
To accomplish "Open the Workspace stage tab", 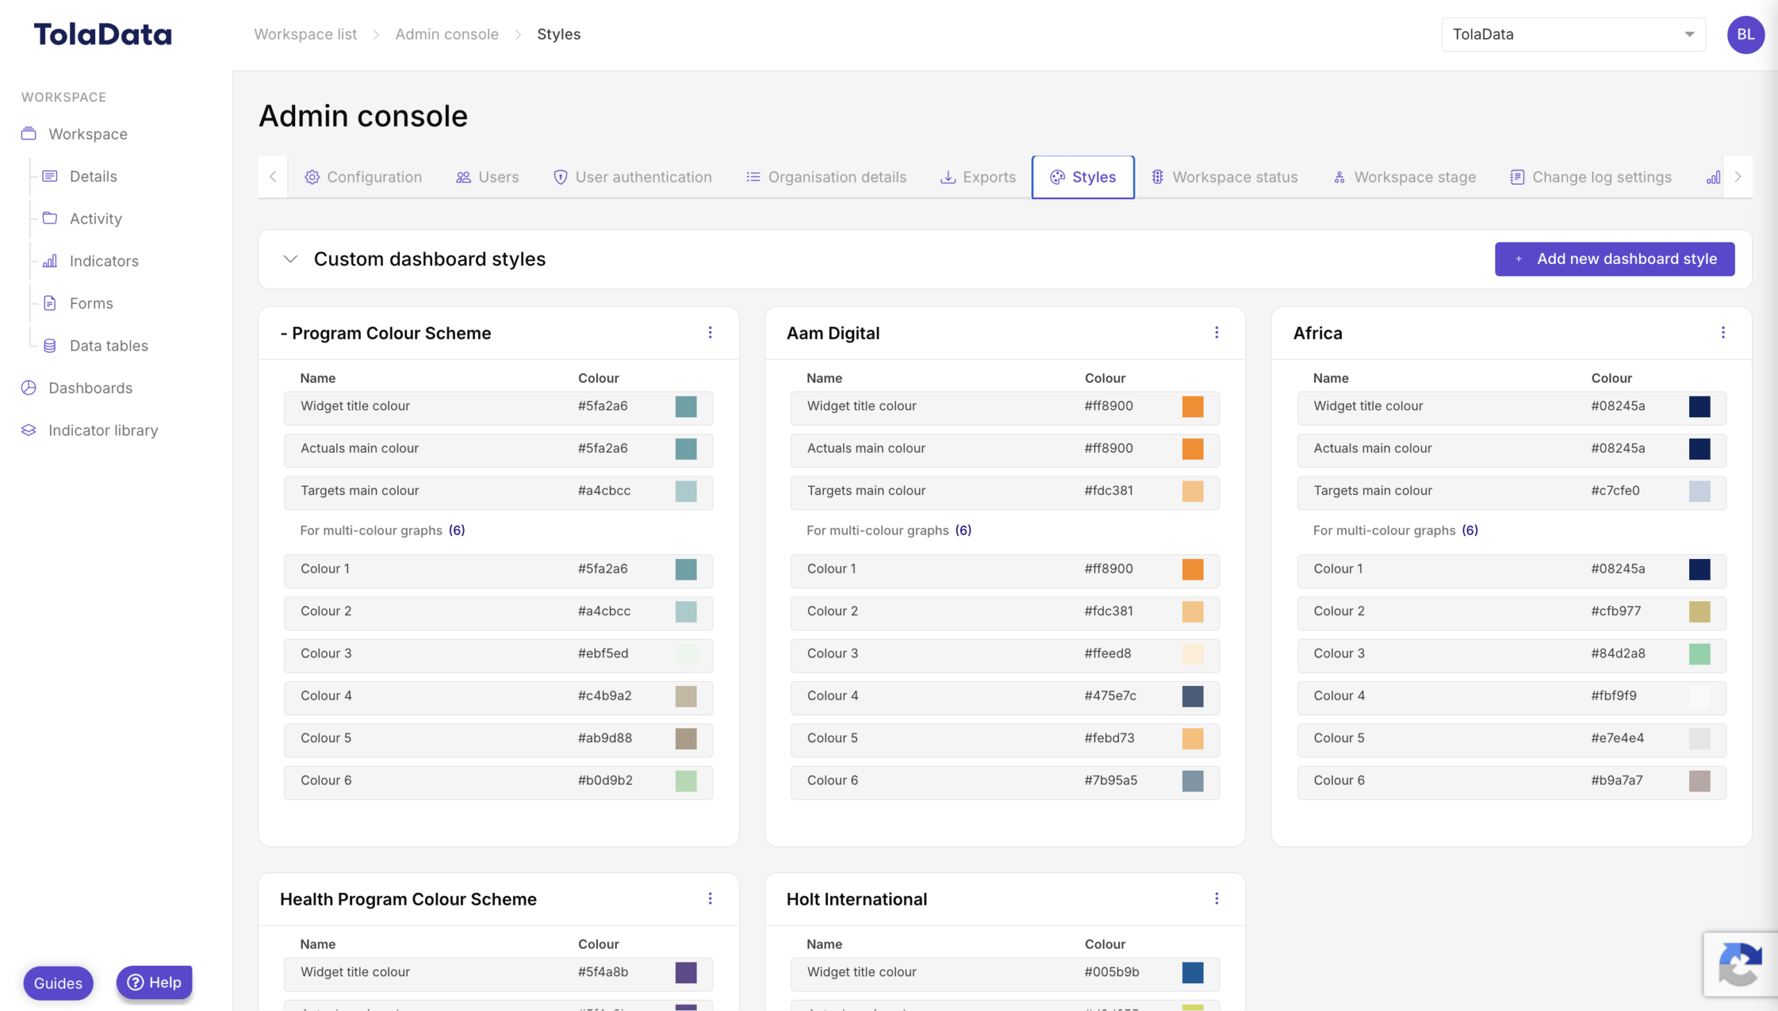I will point(1404,178).
